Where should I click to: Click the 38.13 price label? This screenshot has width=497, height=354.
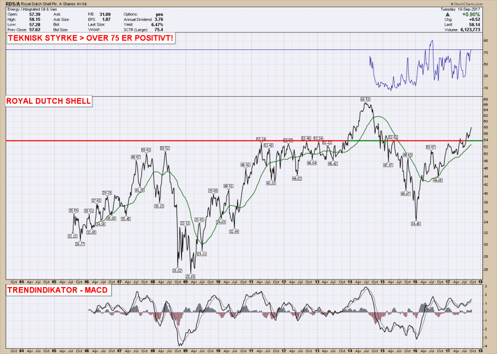coord(159,206)
